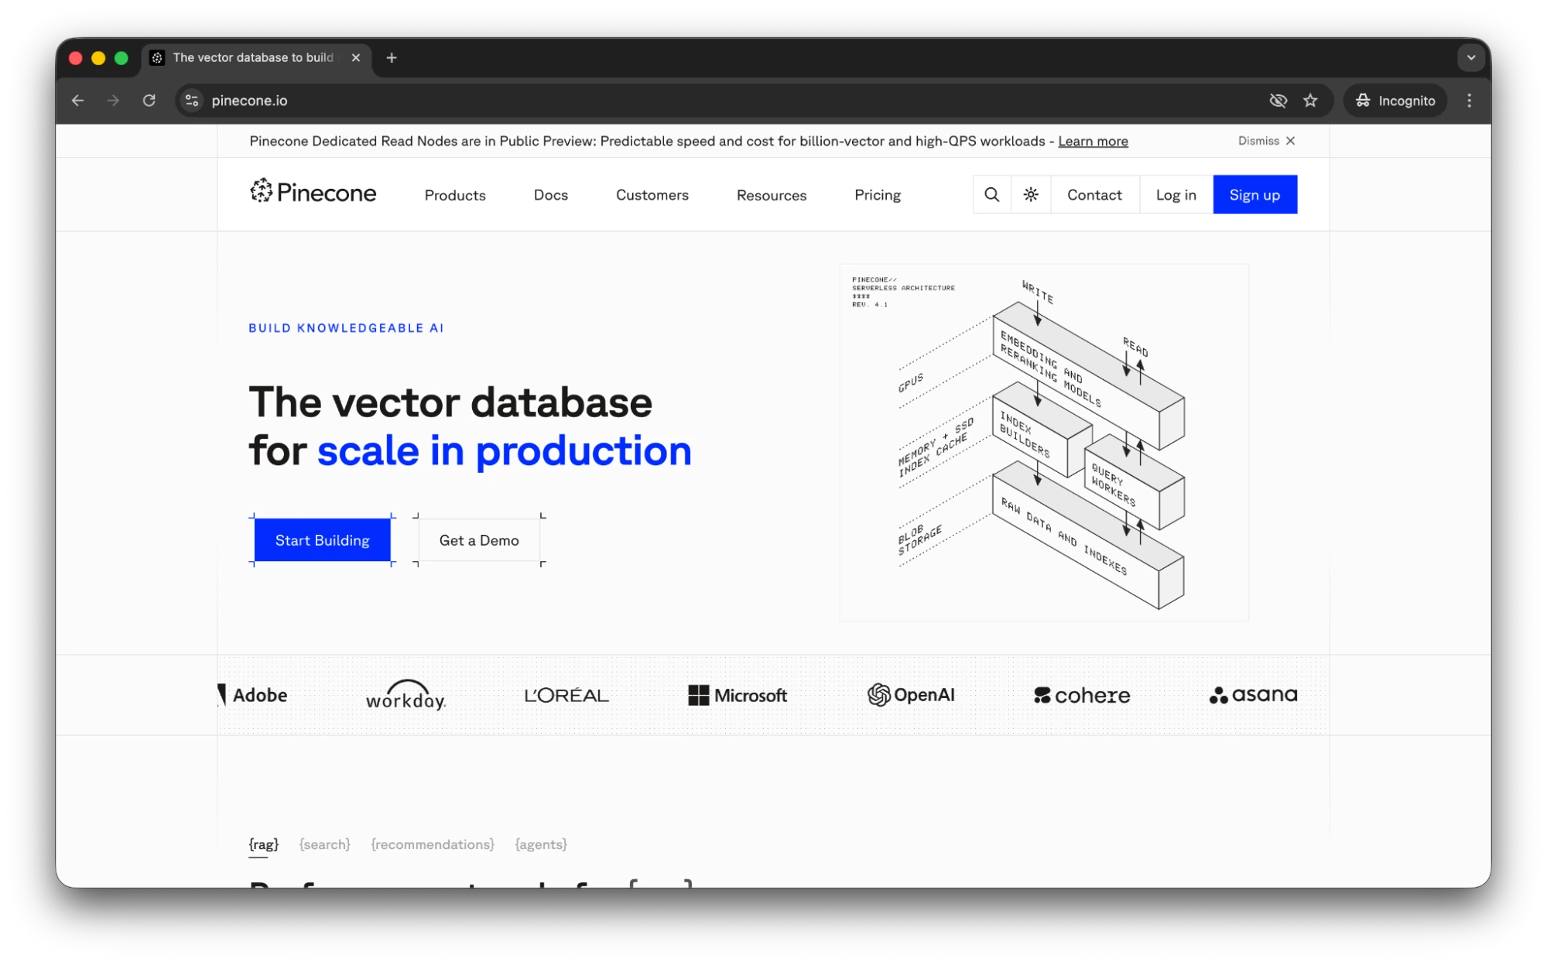Dismiss the announcement banner
Screen dimensions: 1547x962
pyautogui.click(x=1266, y=141)
